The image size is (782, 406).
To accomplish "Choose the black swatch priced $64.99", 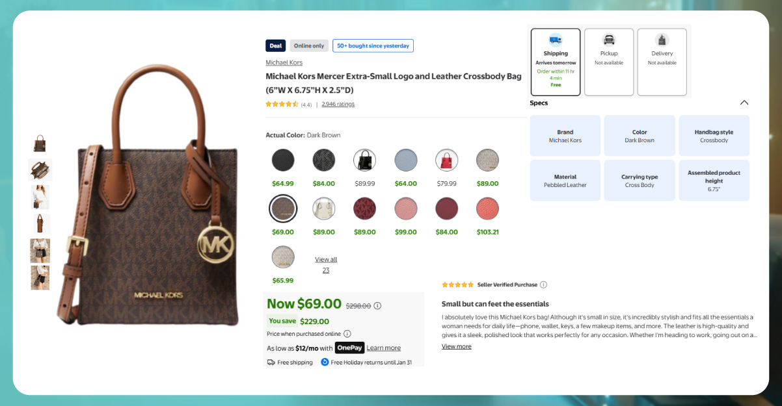I will [283, 160].
